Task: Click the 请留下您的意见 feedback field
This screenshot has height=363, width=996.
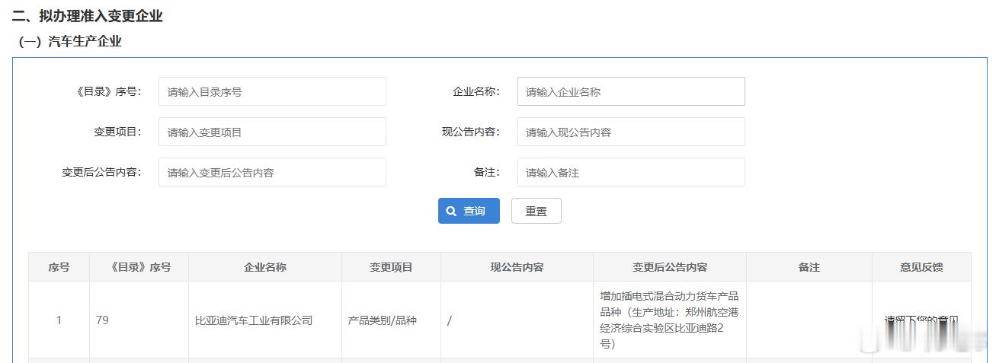Action: 921,320
